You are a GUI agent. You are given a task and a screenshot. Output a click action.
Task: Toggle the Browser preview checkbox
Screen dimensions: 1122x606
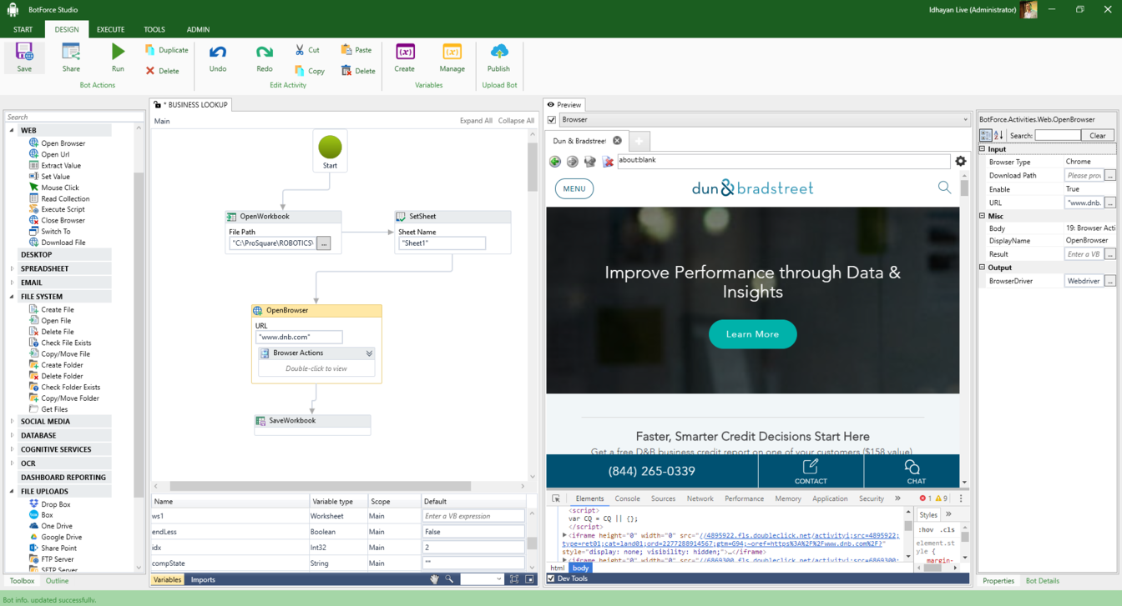tap(552, 119)
